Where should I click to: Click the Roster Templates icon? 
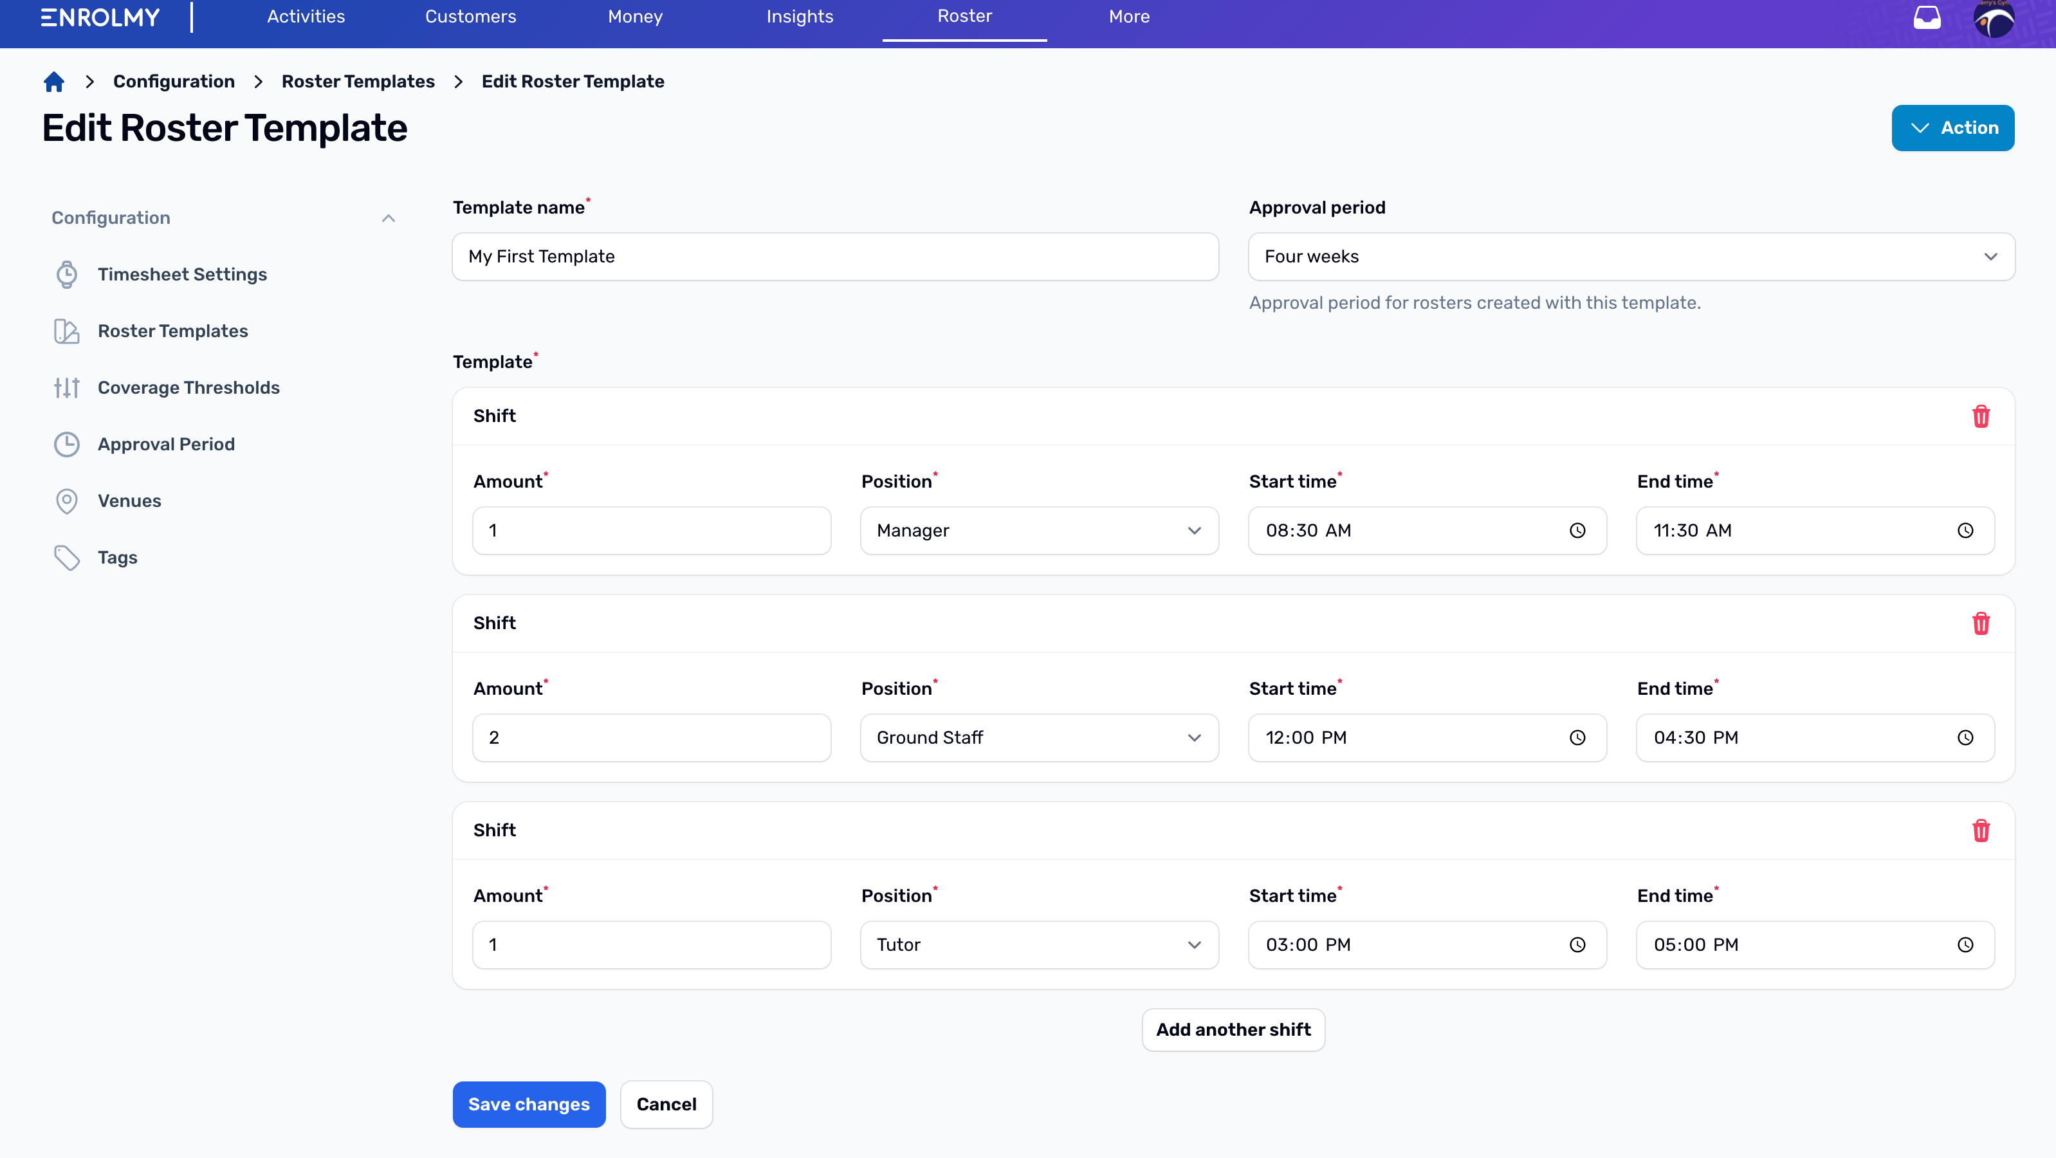coord(66,331)
